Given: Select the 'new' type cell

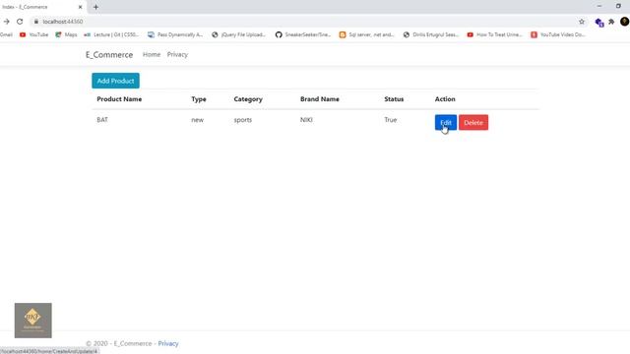Looking at the screenshot, I should click(197, 120).
